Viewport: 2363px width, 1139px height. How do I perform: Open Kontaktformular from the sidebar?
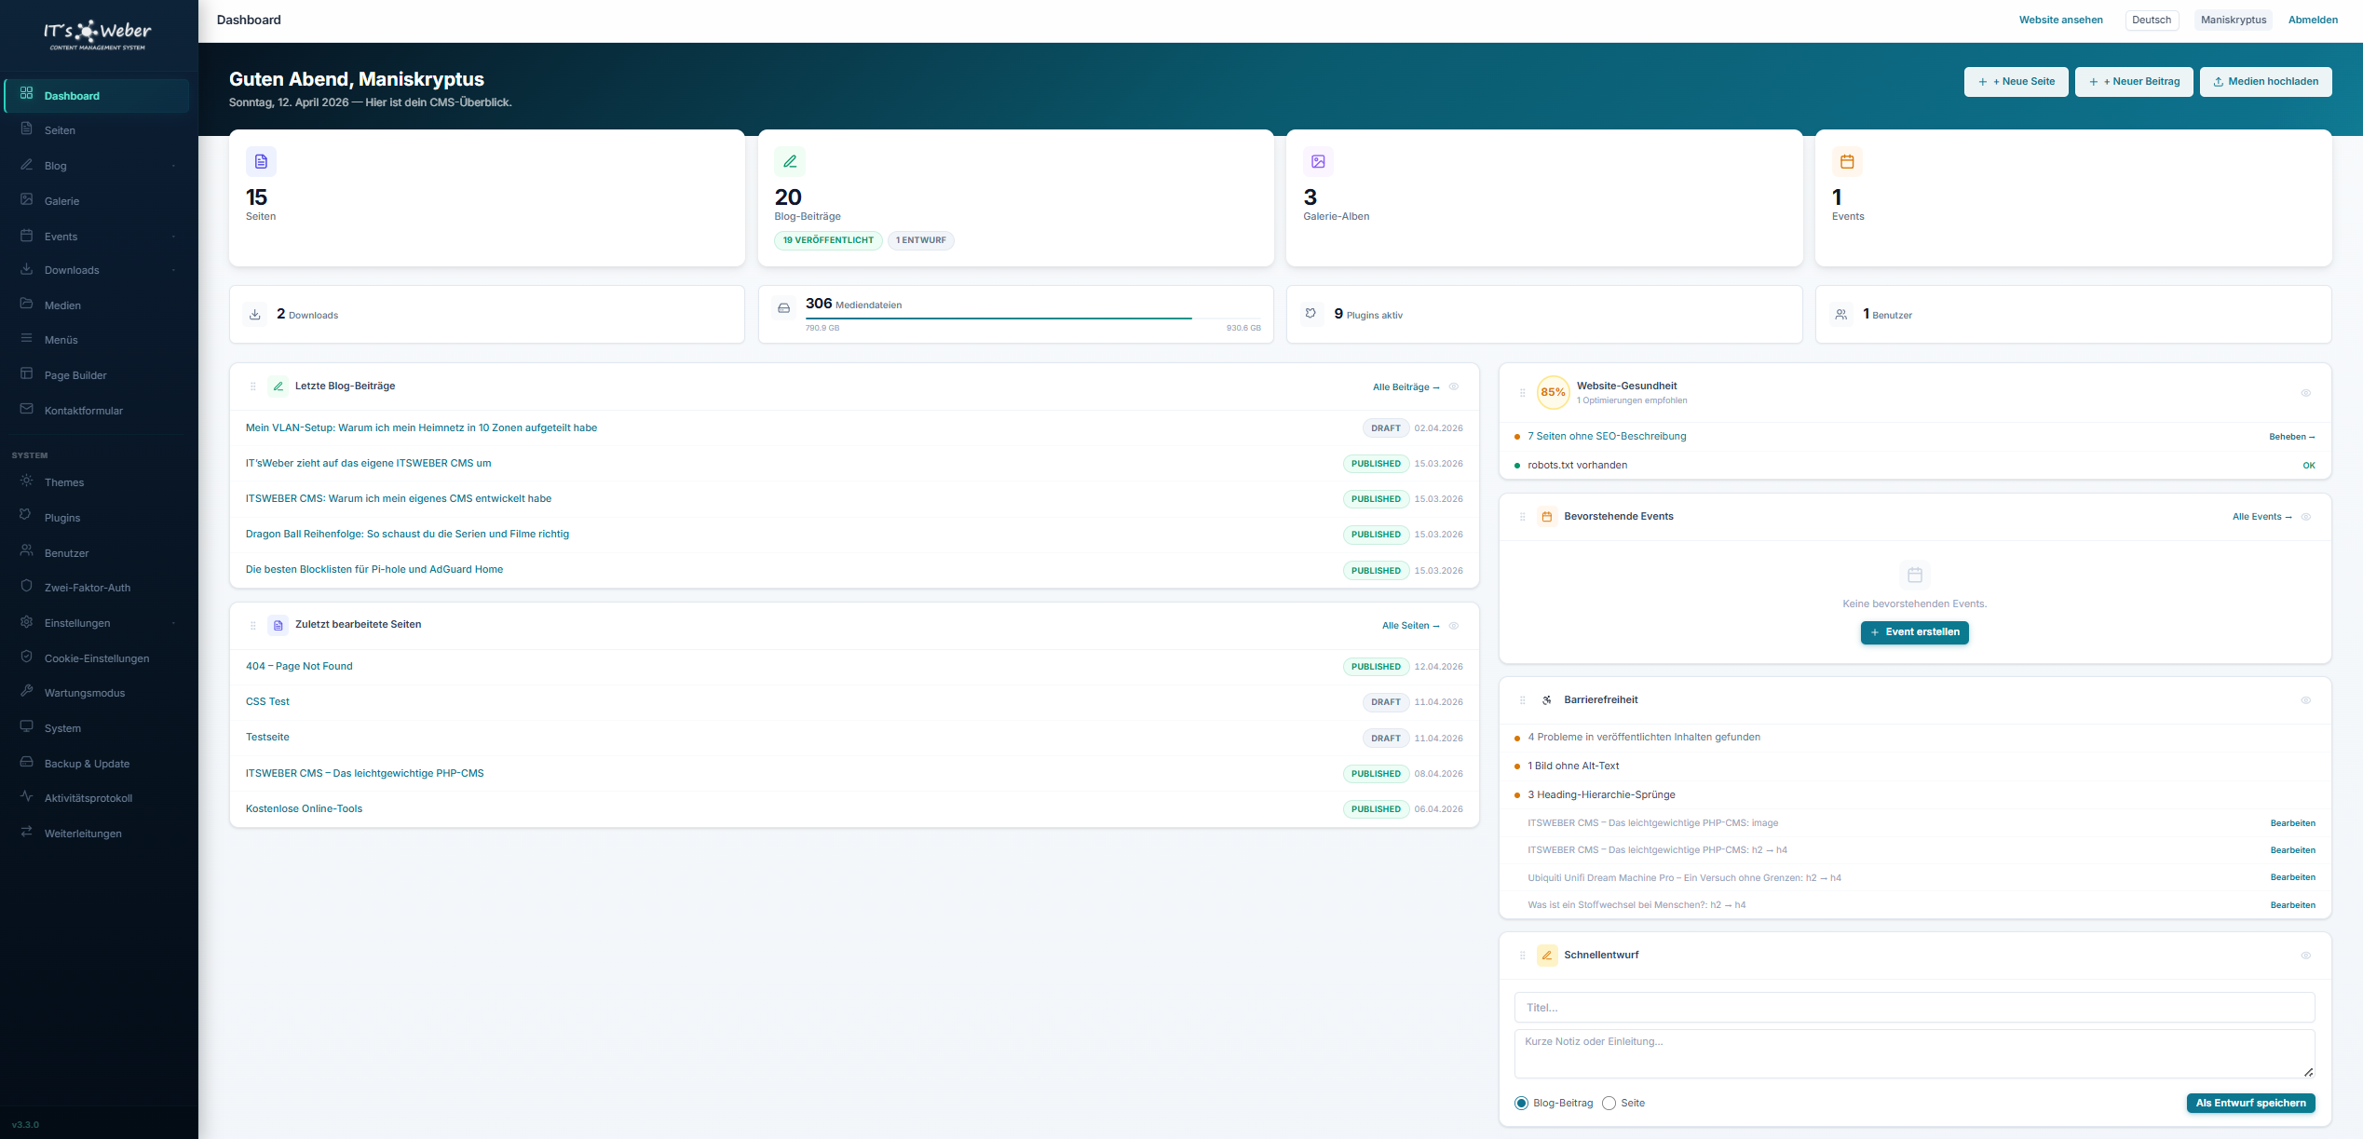(84, 410)
